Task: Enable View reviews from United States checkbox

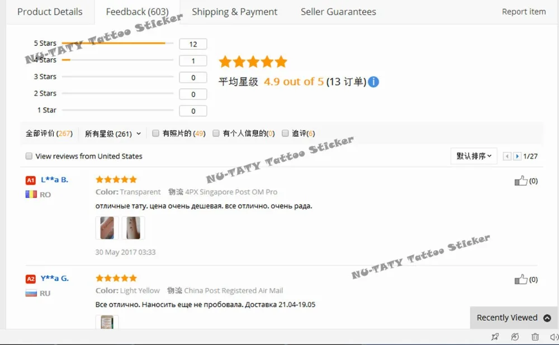Action: click(x=29, y=156)
